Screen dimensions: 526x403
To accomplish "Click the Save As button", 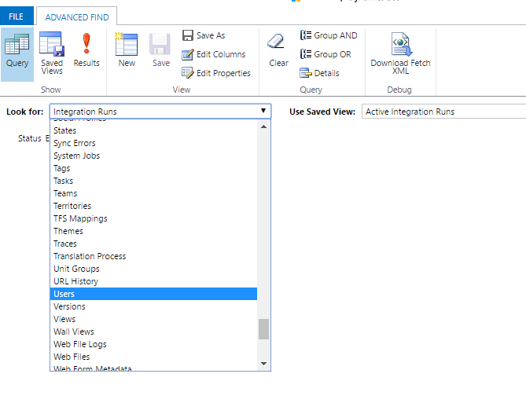I will [204, 35].
